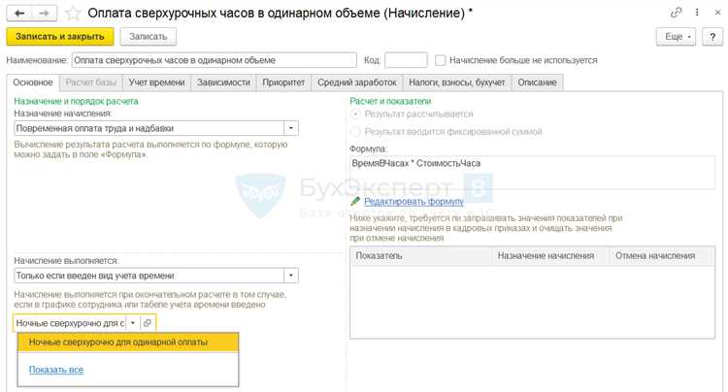Viewport: 728px width, 392px height.
Task: Click the Отмена начисления column header
Action: pos(662,255)
